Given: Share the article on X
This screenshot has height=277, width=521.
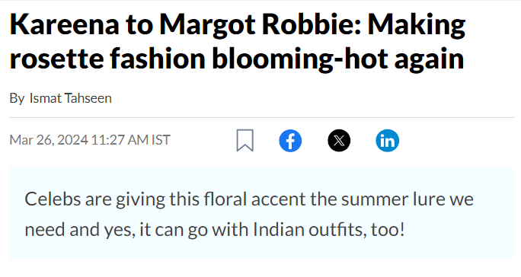Looking at the screenshot, I should pyautogui.click(x=339, y=141).
